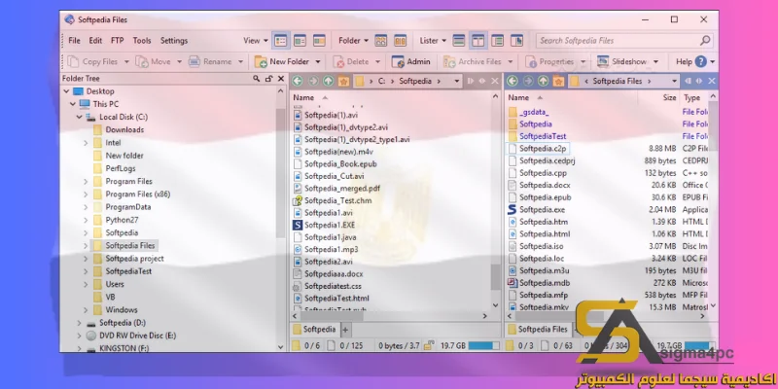This screenshot has width=778, height=389.
Task: Click the Help question mark icon
Action: [700, 61]
